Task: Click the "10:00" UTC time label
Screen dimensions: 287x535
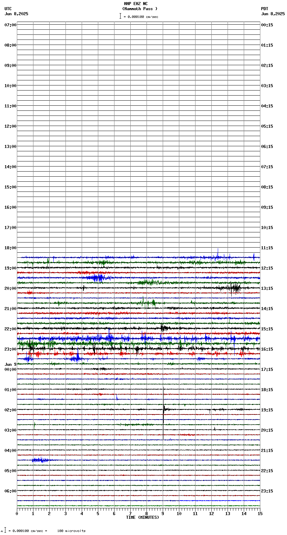Action: point(10,86)
